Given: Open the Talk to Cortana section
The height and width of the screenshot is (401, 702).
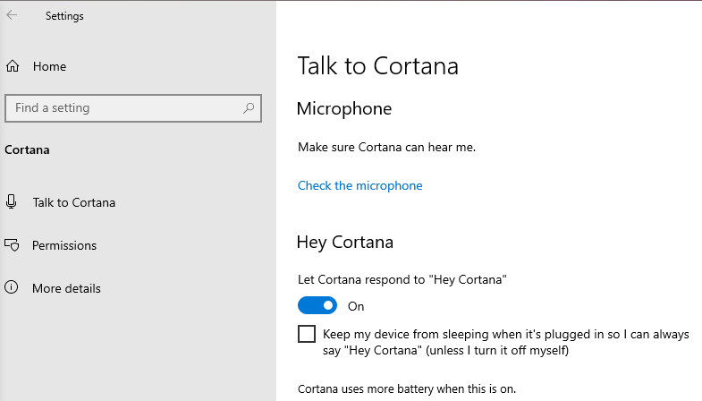Looking at the screenshot, I should (74, 202).
